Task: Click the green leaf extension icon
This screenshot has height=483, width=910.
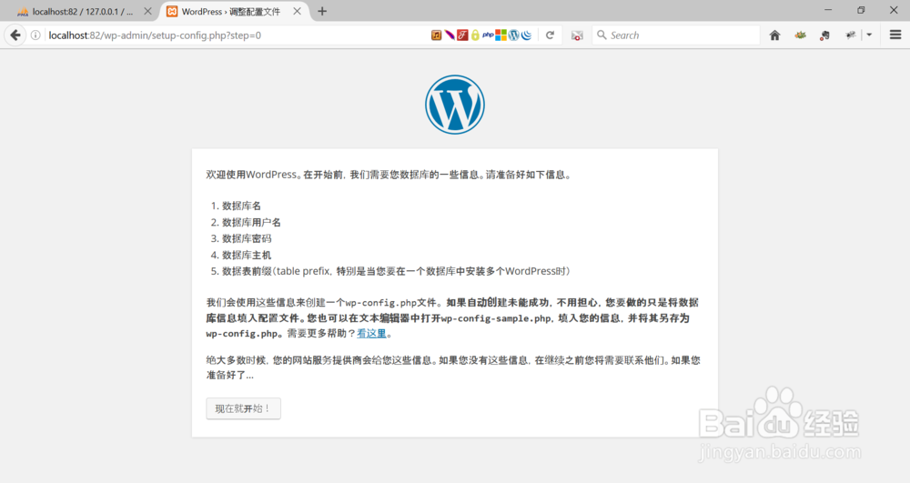Action: point(800,35)
